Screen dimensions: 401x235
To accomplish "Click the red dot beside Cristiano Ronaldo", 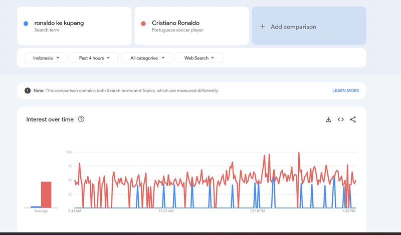I will coord(143,23).
